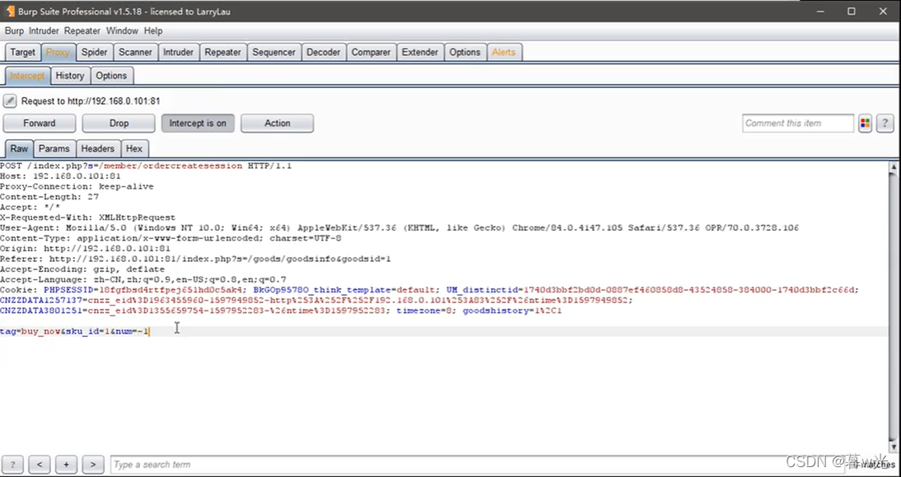Switch to the Hex view tab
Image resolution: width=901 pixels, height=477 pixels.
click(x=134, y=149)
